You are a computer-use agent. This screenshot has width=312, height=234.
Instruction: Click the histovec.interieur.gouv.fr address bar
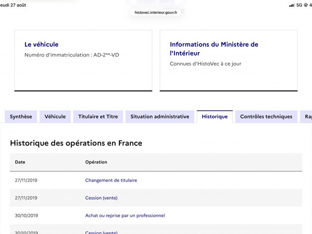156,12
